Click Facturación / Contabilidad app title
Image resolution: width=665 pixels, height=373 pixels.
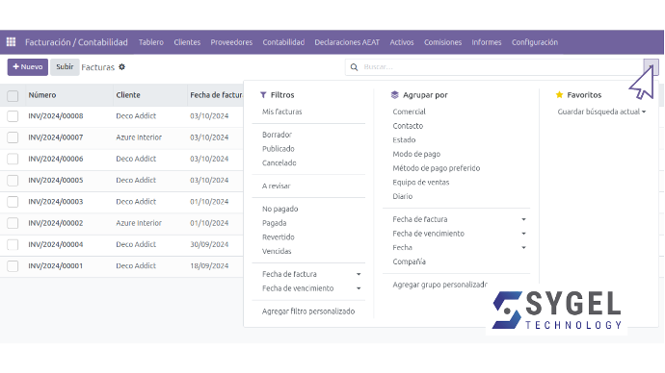point(76,42)
